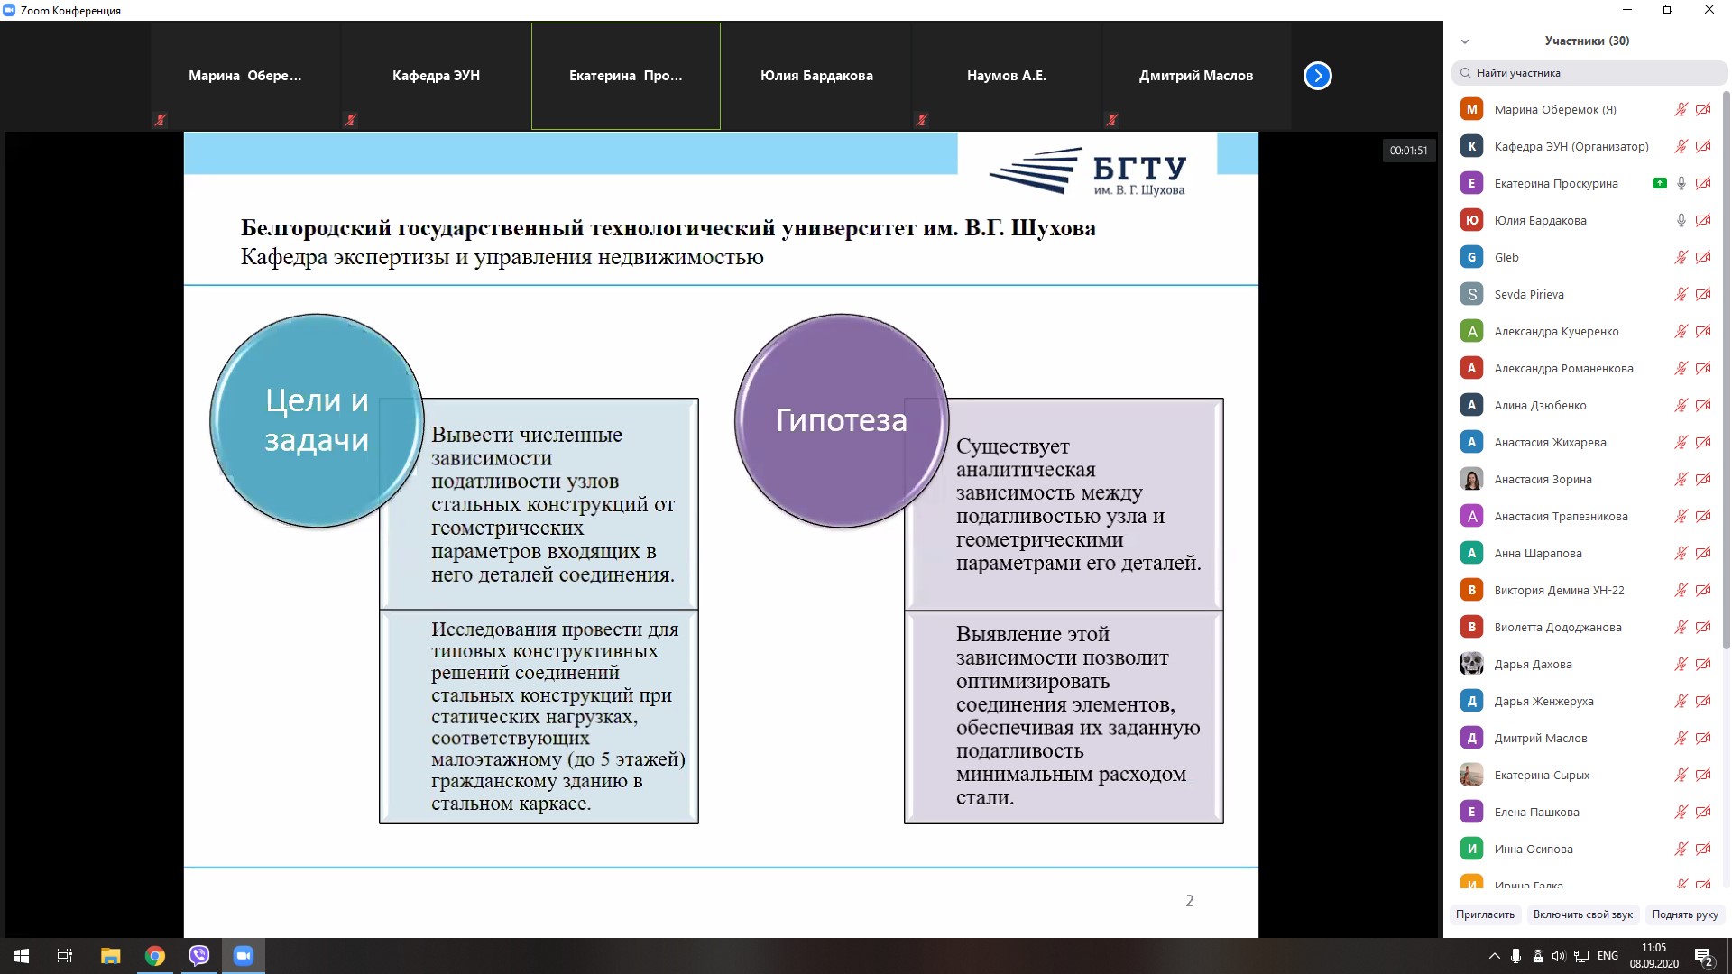This screenshot has width=1732, height=974.
Task: Click the 00:01:51 meeting timer
Action: click(x=1408, y=151)
